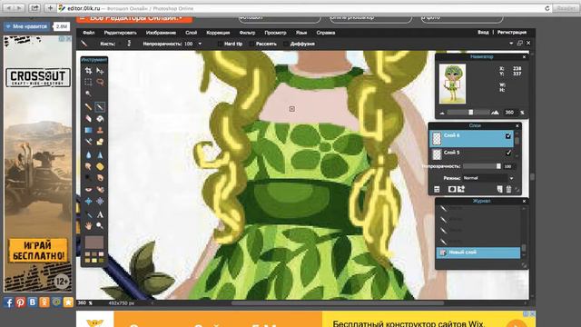Viewport: 581px width, 327px height.
Task: Open the Редактировать menu
Action: tap(120, 33)
